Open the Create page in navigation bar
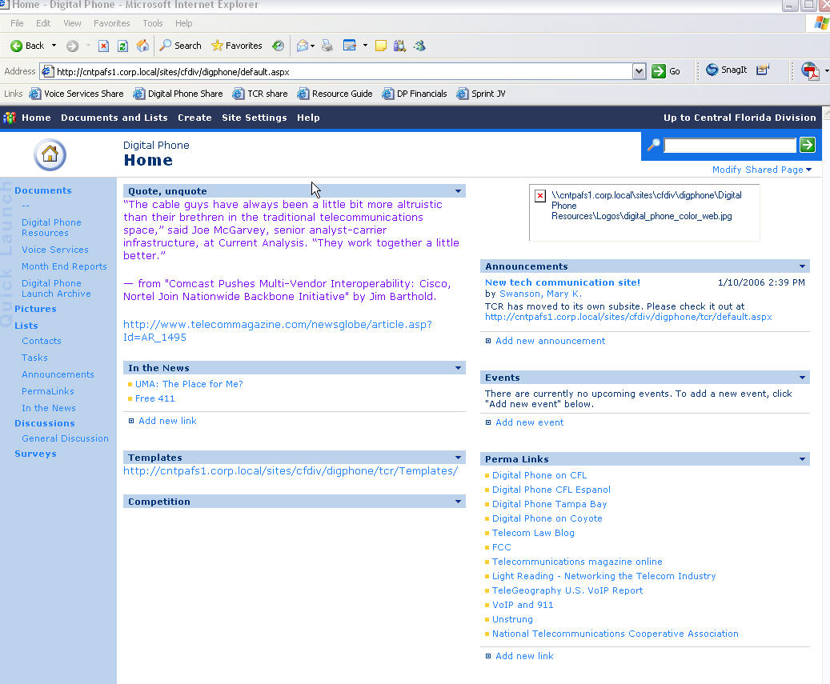 (194, 118)
